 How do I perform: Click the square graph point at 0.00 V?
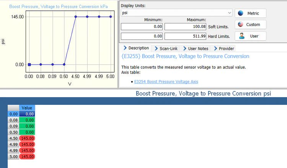coord(29,64)
